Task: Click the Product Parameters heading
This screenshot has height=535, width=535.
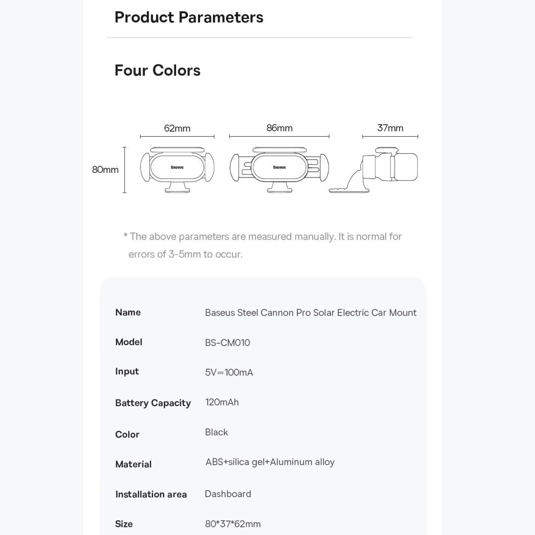Action: pyautogui.click(x=189, y=17)
